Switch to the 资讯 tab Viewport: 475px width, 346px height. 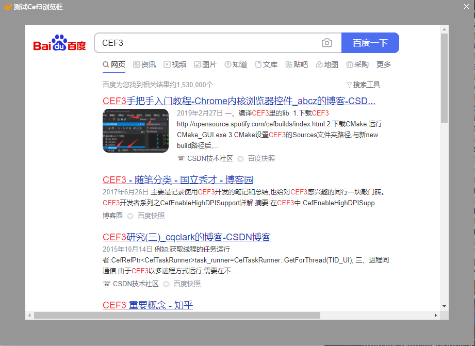[x=144, y=64]
